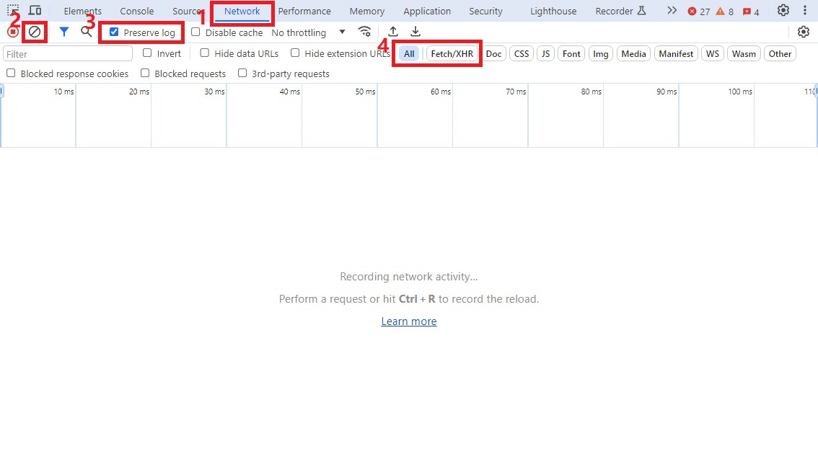Toggle the filter bar funnel icon
The width and height of the screenshot is (818, 449).
(x=63, y=32)
